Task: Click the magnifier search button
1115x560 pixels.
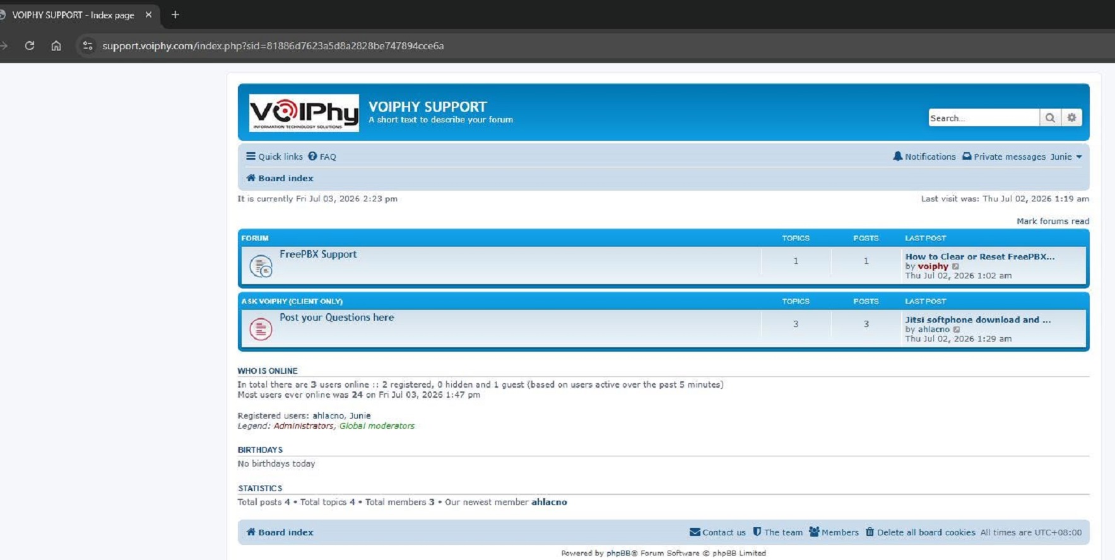Action: (1050, 118)
